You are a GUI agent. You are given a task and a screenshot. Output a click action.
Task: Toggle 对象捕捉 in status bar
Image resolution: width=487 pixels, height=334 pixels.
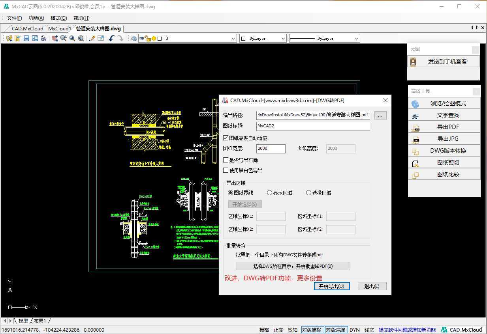pyautogui.click(x=312, y=330)
